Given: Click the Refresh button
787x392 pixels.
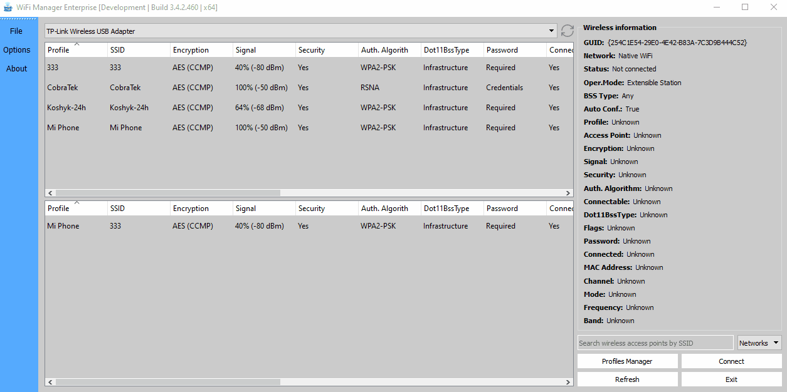Looking at the screenshot, I should (x=627, y=379).
